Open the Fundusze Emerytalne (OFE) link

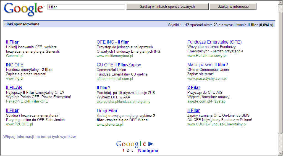[214, 42]
